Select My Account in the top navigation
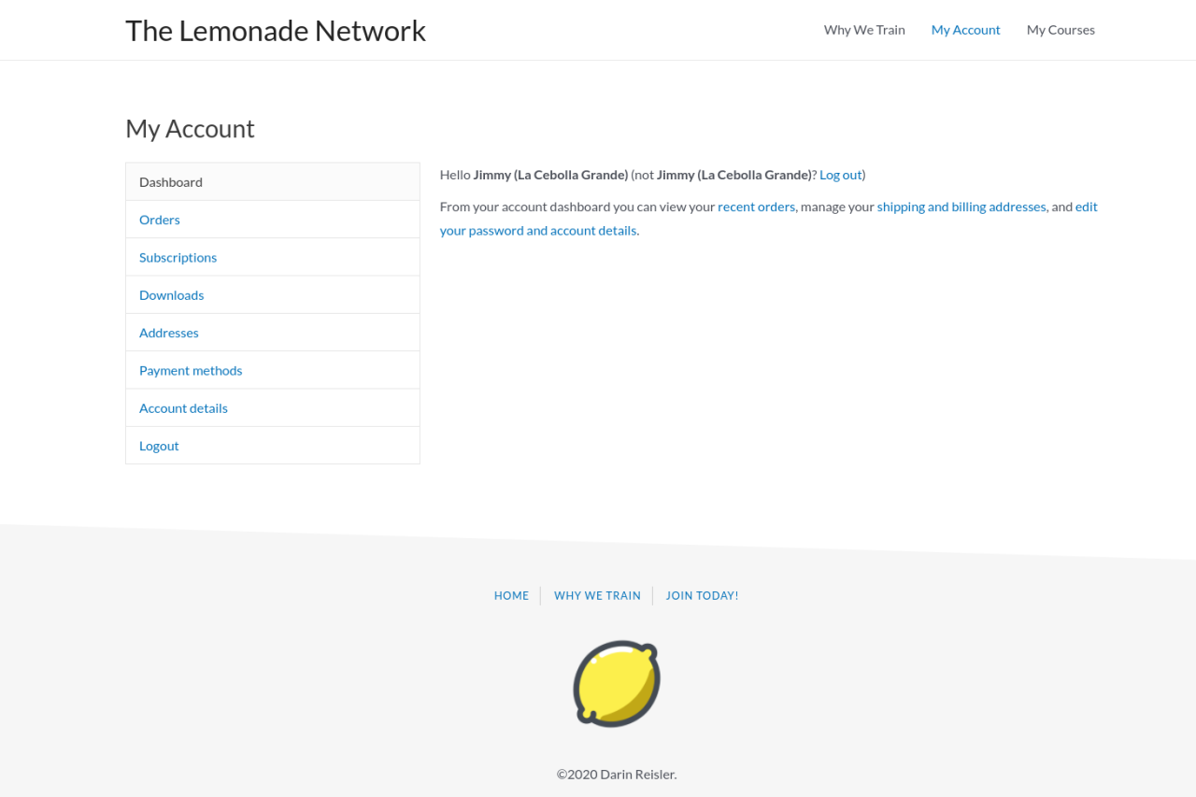This screenshot has width=1196, height=797. [965, 30]
